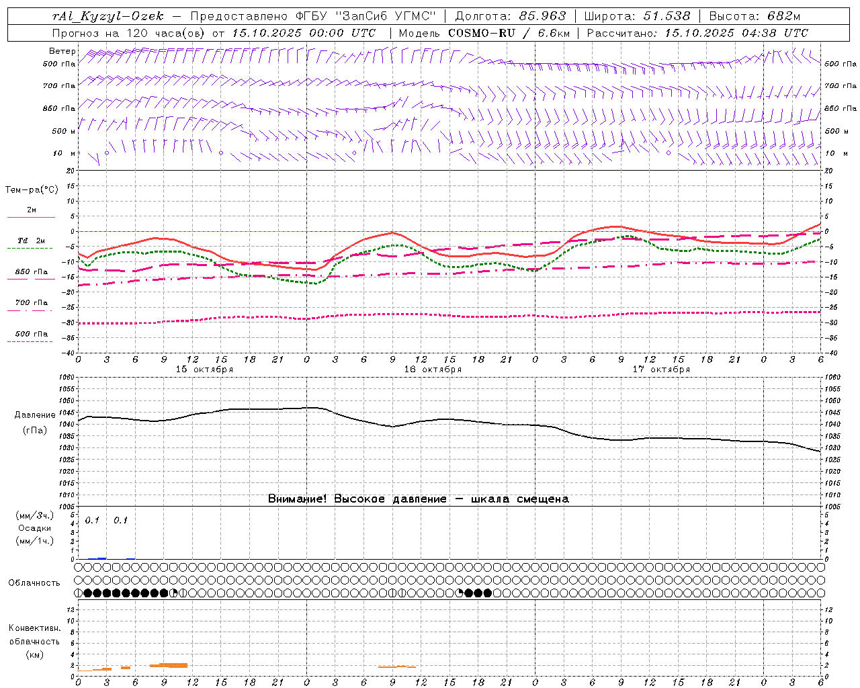Image resolution: width=860 pixels, height=688 pixels.
Task: Click the calculation time 15.10.2025 04:38 UTC
Action: (737, 33)
